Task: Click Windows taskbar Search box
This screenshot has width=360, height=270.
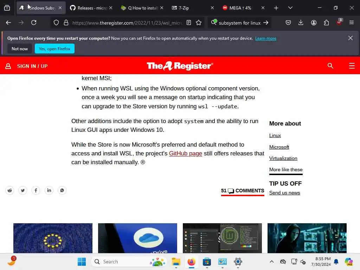Action: coord(129,262)
